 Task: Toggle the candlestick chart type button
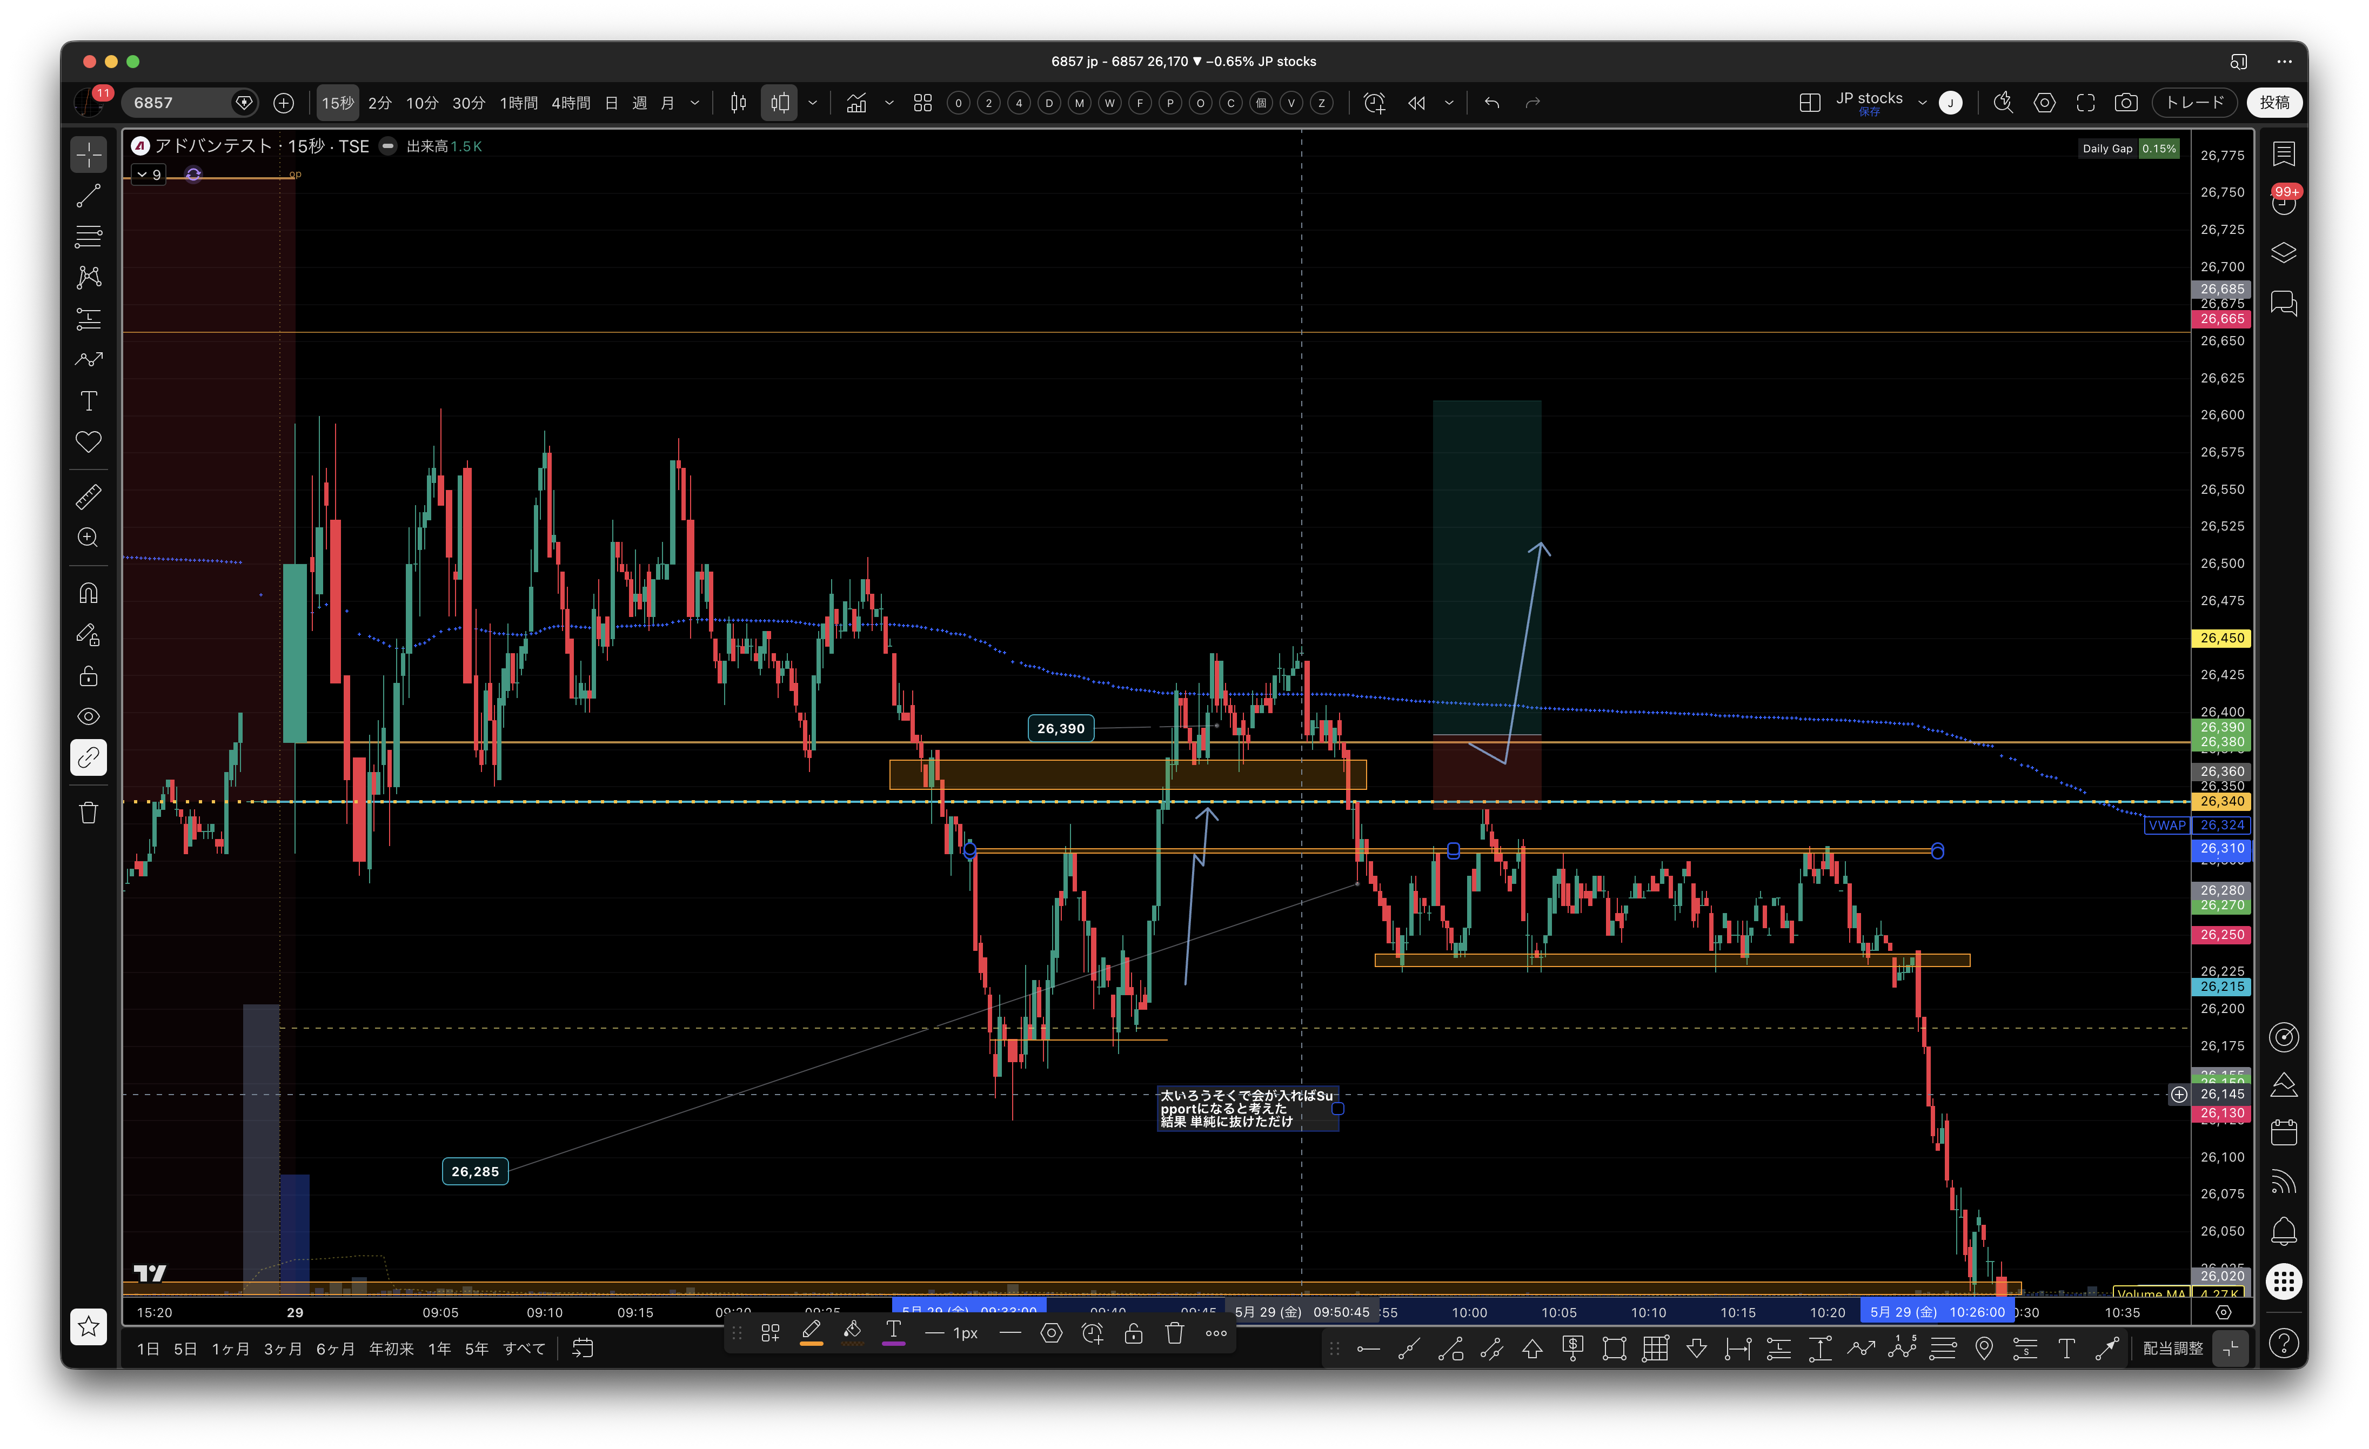pos(738,103)
